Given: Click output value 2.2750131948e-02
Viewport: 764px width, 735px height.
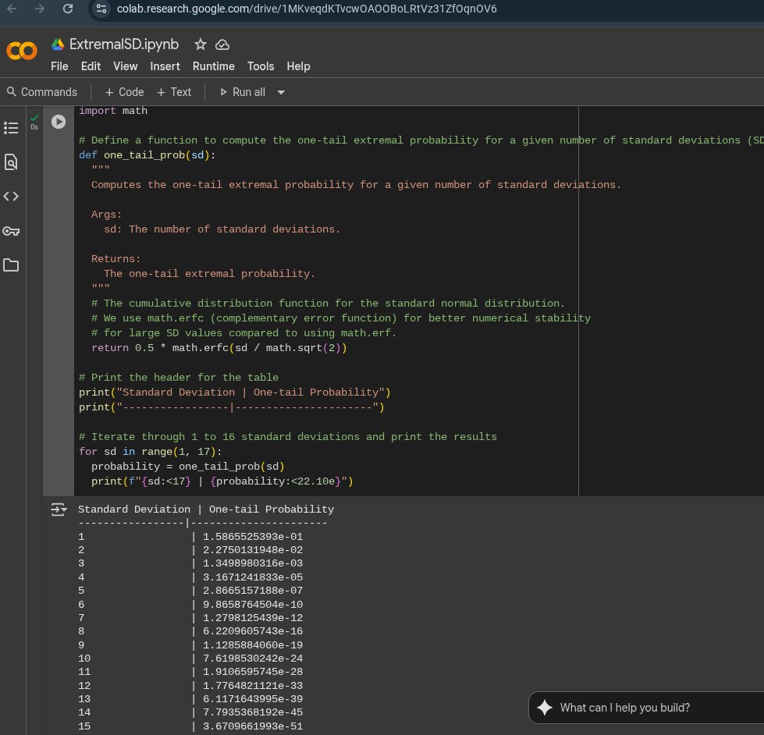Looking at the screenshot, I should (253, 550).
